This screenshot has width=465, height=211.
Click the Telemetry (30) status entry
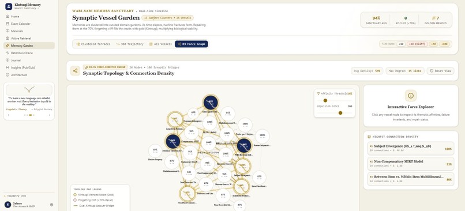click(x=15, y=196)
